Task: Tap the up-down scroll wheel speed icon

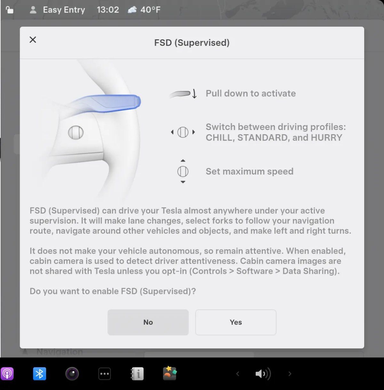Action: tap(183, 171)
